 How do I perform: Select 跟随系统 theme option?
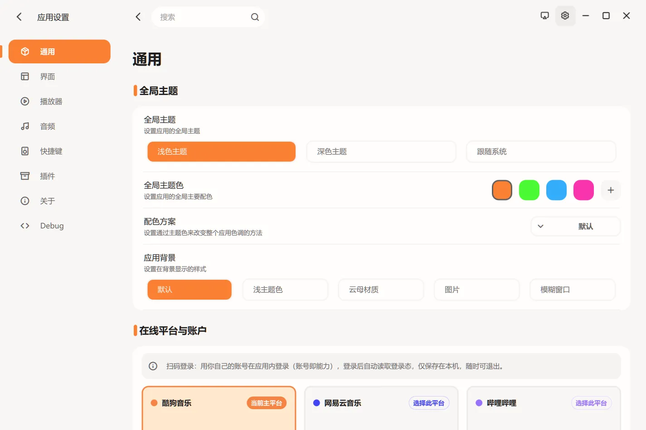coord(541,152)
